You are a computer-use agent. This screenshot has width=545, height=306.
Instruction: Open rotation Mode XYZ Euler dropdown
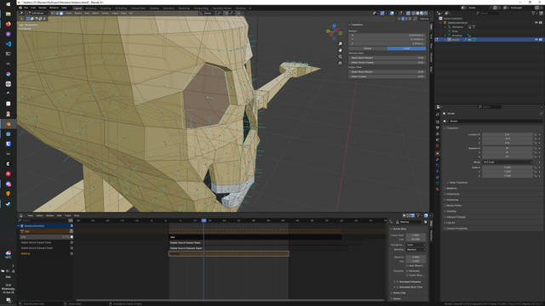(x=508, y=162)
